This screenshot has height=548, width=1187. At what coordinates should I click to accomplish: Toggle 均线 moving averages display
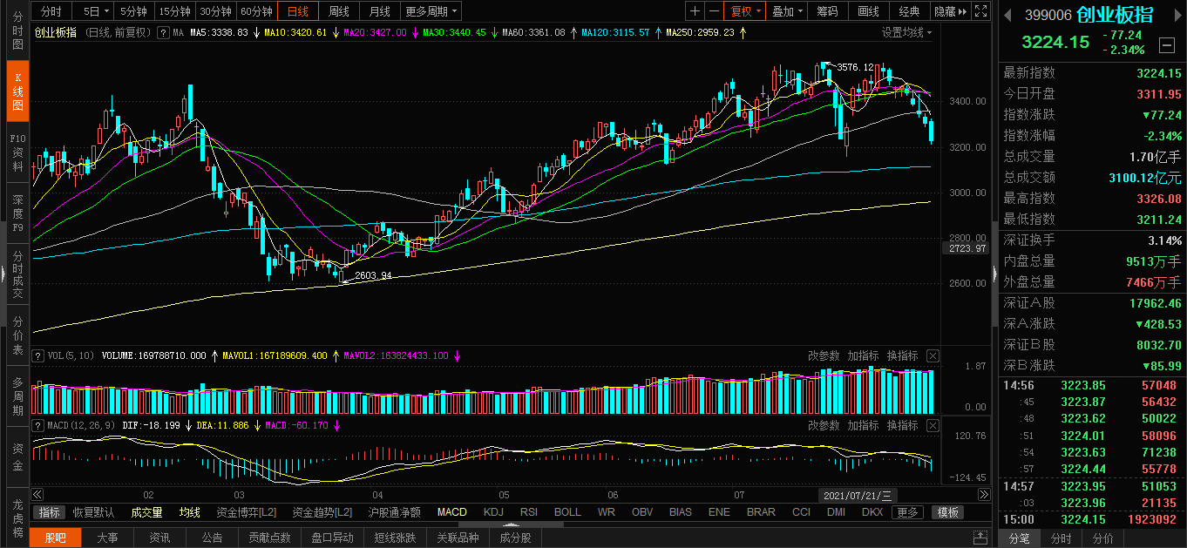click(190, 512)
